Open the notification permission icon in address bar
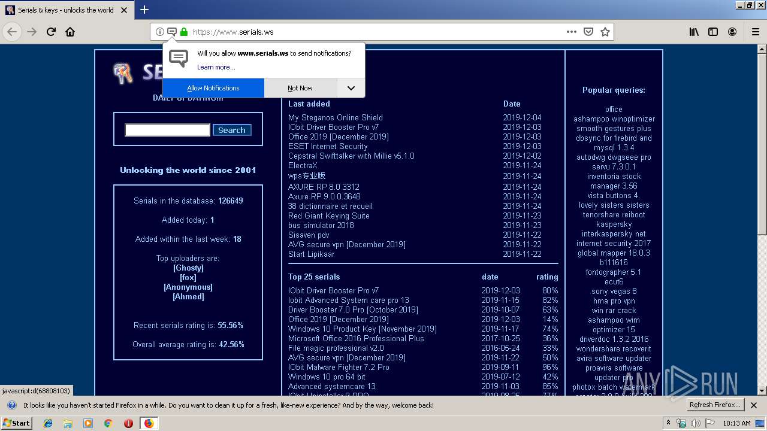 171,32
